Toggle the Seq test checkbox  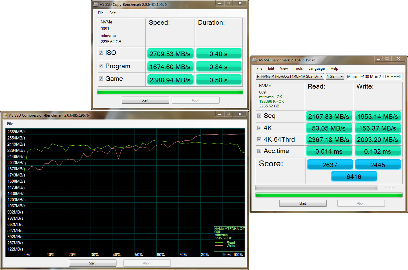[x=259, y=116]
